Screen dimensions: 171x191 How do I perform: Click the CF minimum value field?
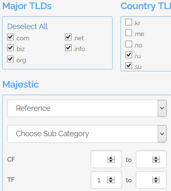(106, 159)
